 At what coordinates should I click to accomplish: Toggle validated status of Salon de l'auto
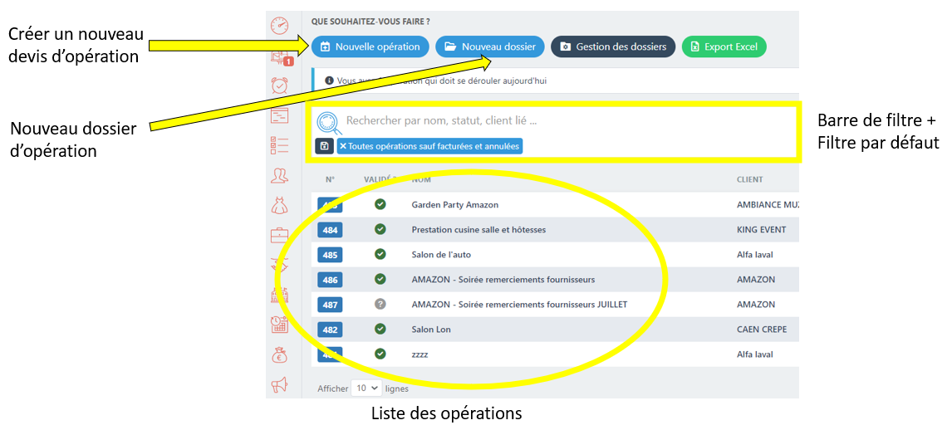point(380,254)
